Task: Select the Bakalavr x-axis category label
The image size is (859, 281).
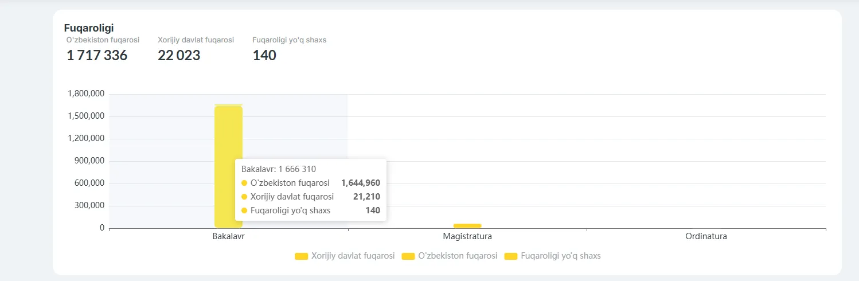Action: [x=228, y=236]
